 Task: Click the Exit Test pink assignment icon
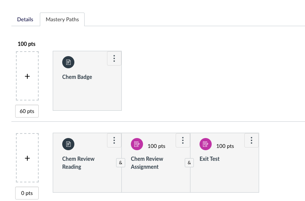pos(206,144)
